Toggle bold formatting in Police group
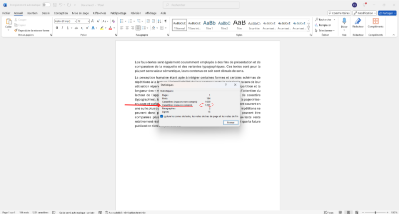Viewport: 399px width, 214px height. 57,28
